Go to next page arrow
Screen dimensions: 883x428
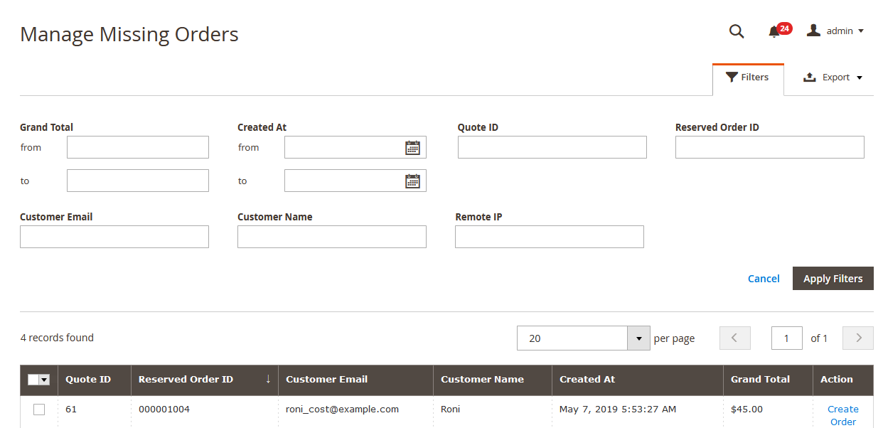pos(857,338)
